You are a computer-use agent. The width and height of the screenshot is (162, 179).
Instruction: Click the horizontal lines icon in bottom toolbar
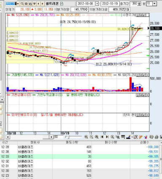[x=123, y=137]
